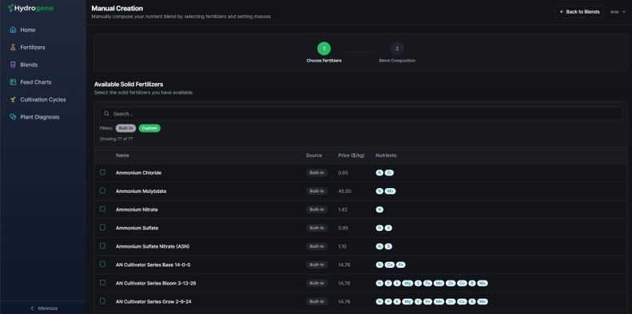Viewport: 632px width, 314px height.
Task: Click Available Solid Fertilizers heading
Action: click(129, 84)
